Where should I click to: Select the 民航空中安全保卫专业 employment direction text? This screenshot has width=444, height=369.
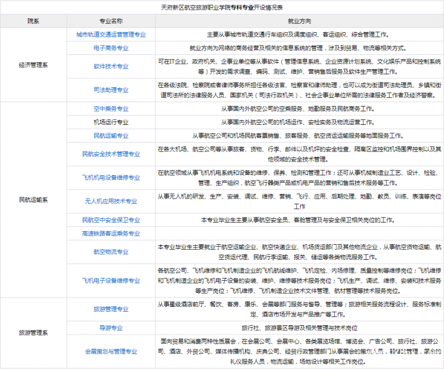299,220
